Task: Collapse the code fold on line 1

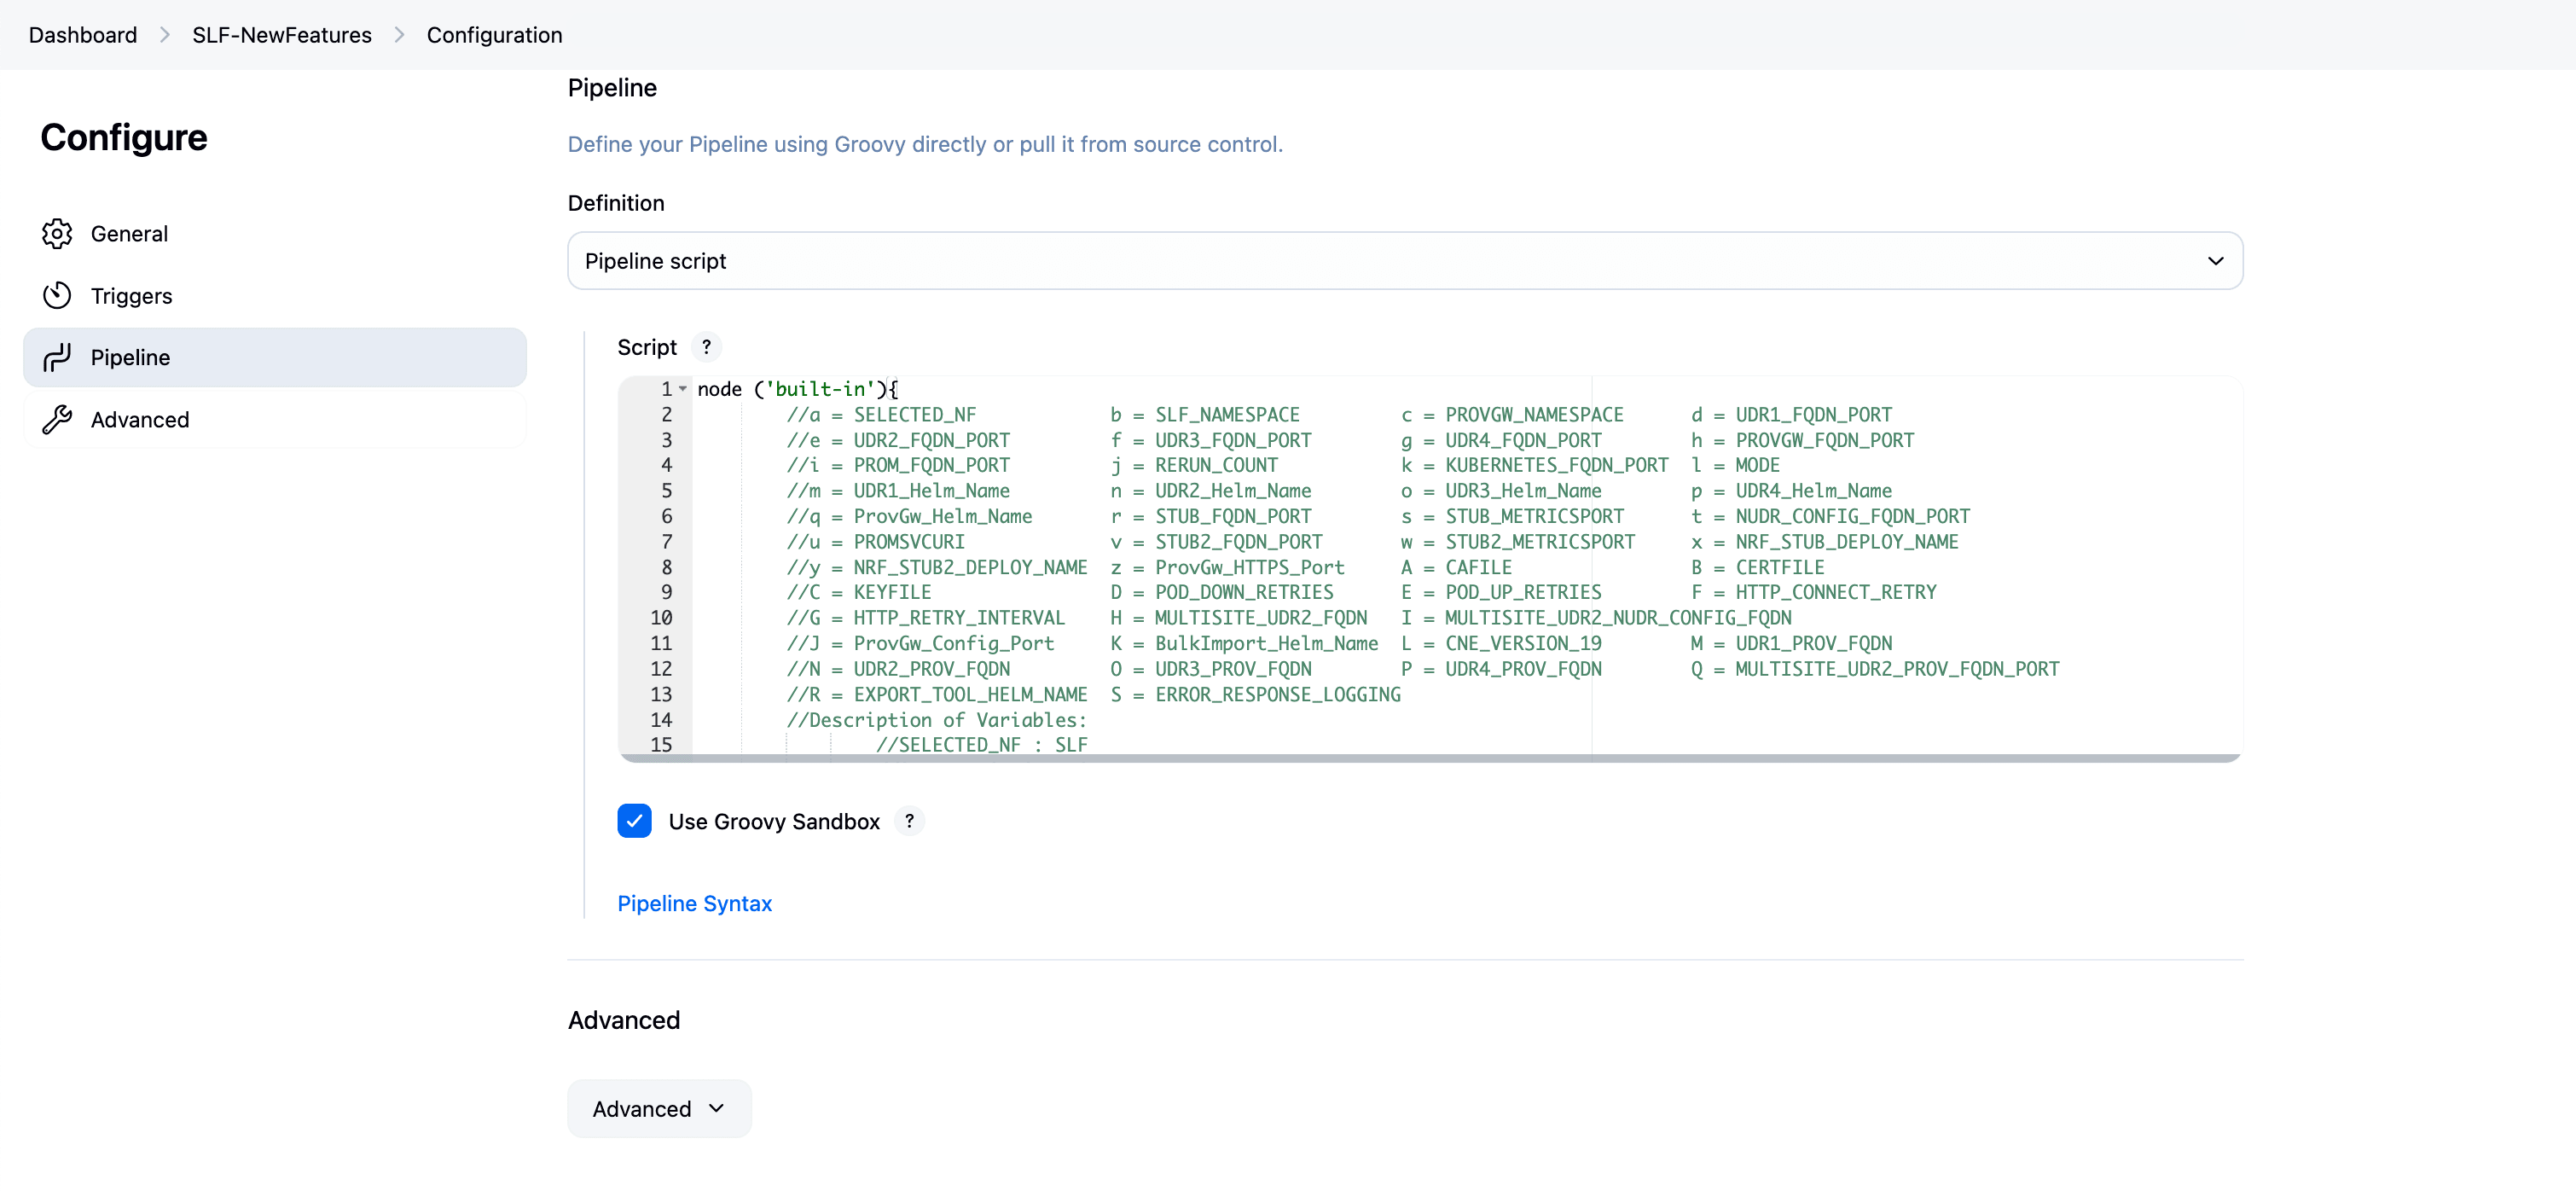Action: (682, 388)
